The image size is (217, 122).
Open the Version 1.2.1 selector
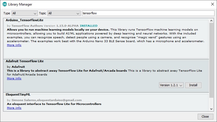[171, 85]
